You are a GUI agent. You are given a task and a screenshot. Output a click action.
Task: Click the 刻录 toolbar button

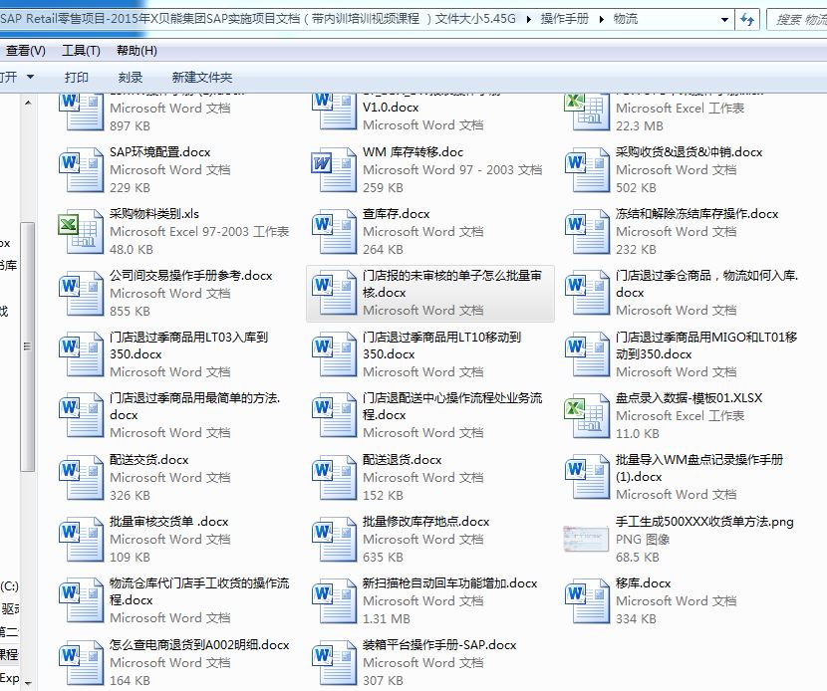pos(131,78)
